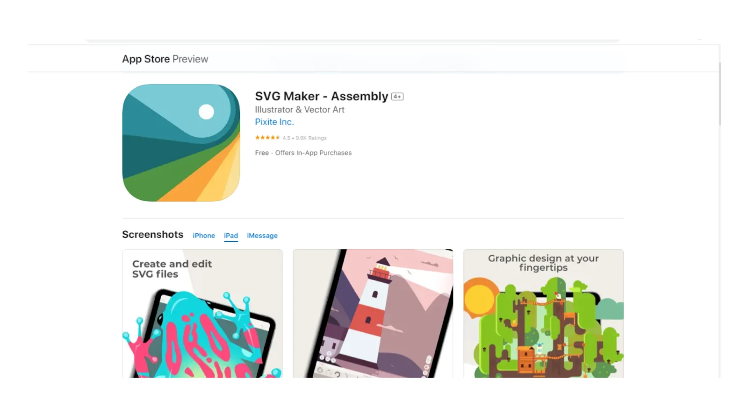Open the lighthouse illustration screenshot
Screen dimensions: 748x420
pos(373,314)
